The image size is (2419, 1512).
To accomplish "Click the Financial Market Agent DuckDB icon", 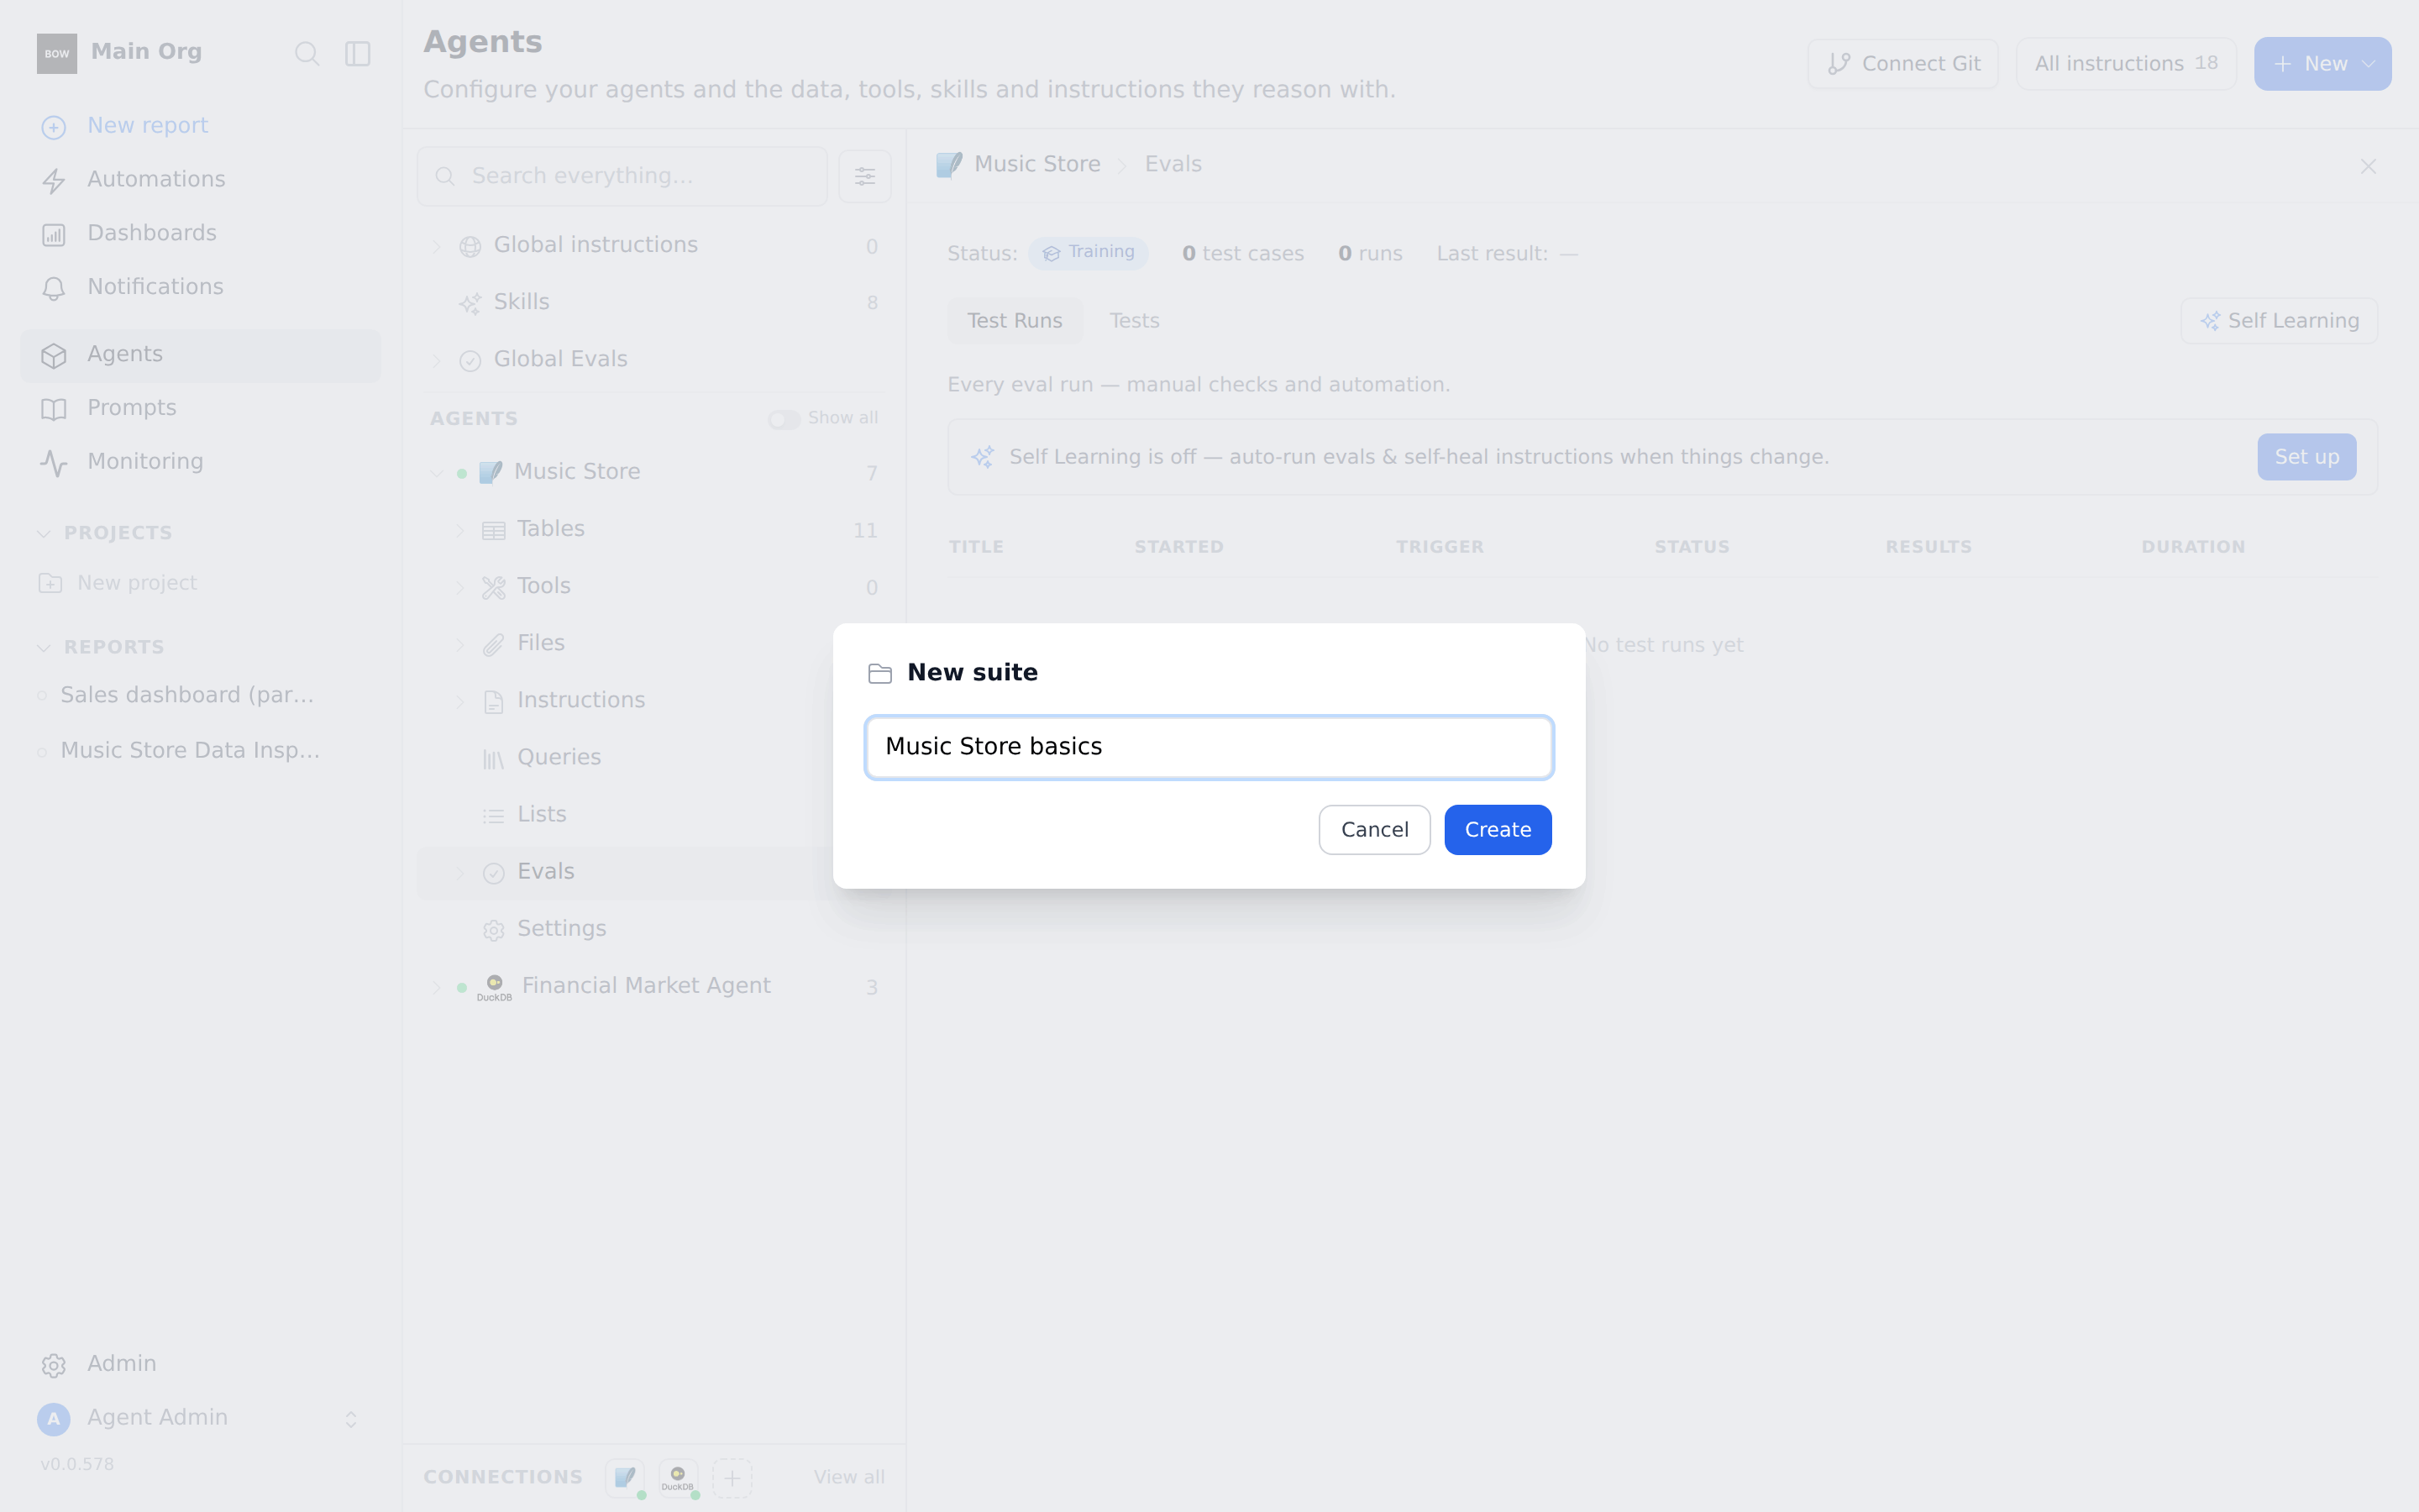I will click(x=494, y=986).
